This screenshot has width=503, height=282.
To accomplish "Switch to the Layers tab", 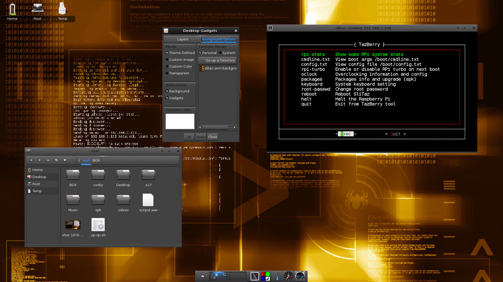I will click(183, 39).
